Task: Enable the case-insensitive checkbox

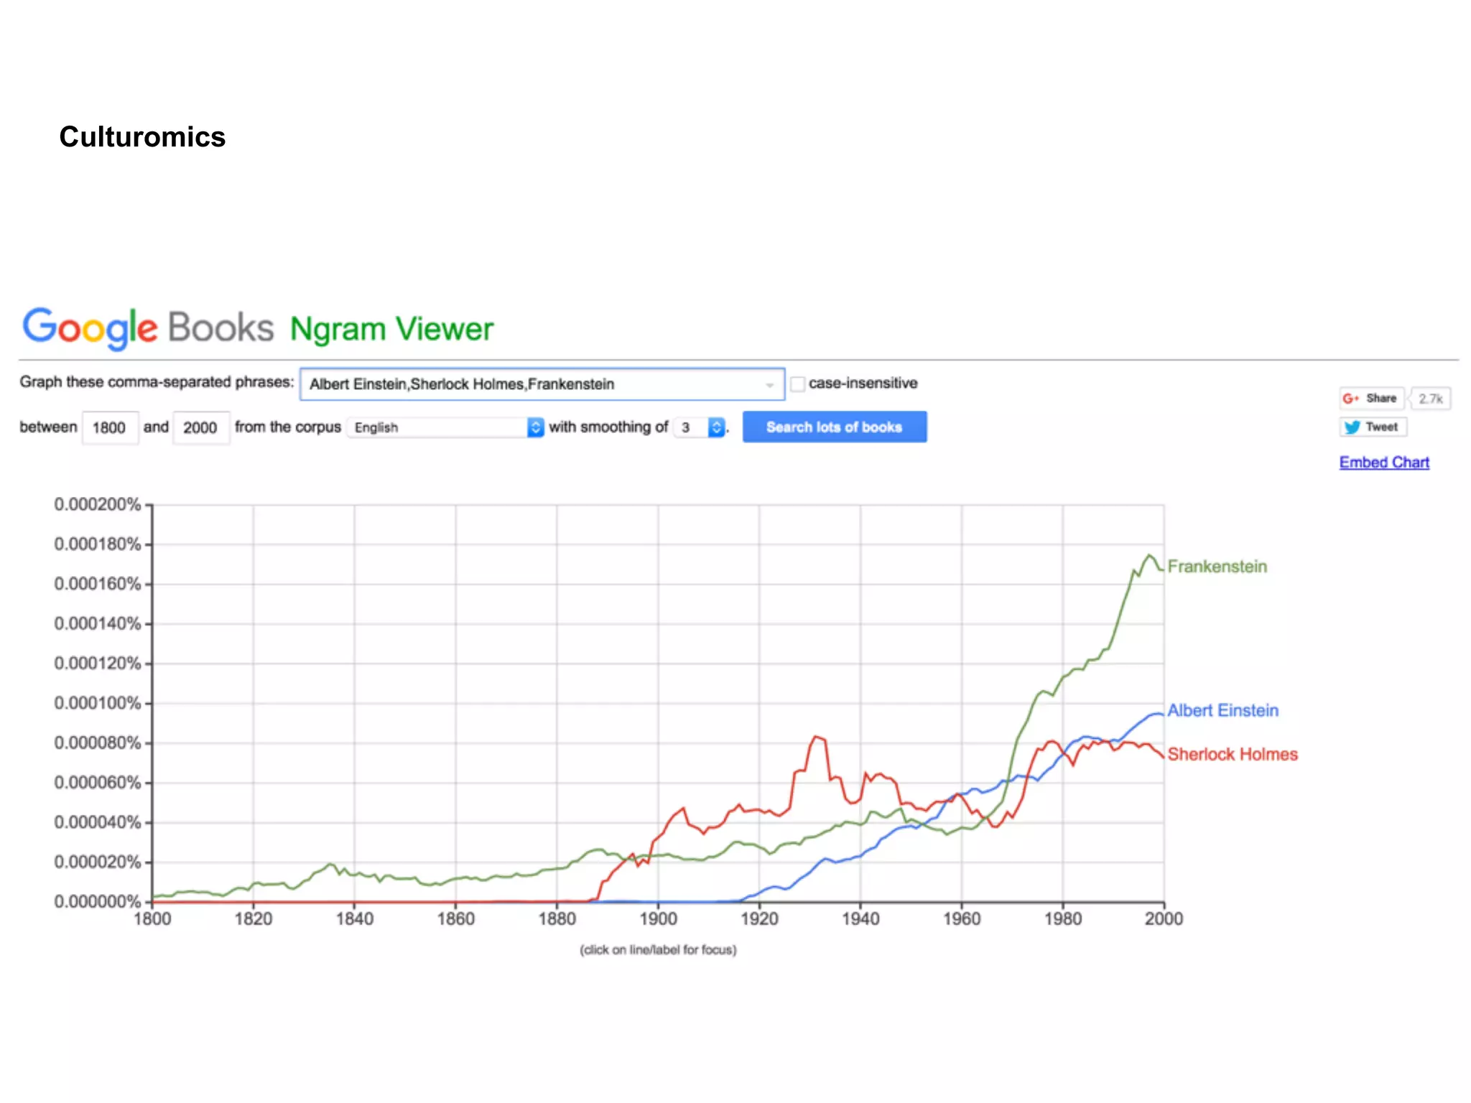Action: (x=797, y=384)
